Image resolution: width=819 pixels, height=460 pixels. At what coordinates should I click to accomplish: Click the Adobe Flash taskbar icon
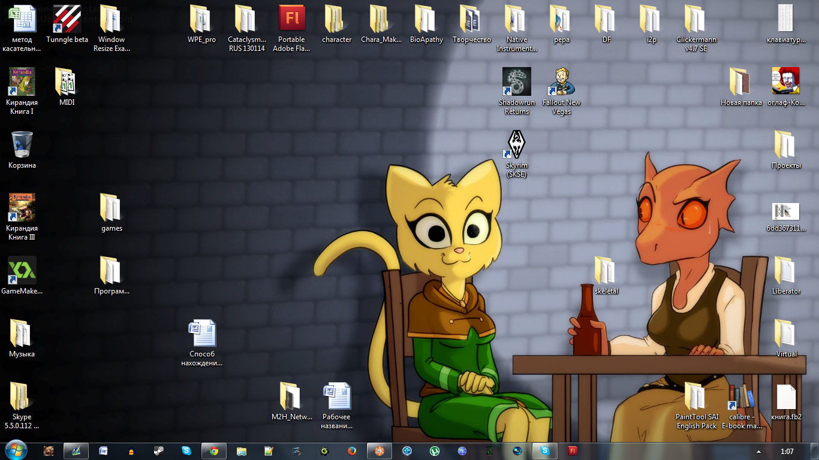pyautogui.click(x=573, y=451)
